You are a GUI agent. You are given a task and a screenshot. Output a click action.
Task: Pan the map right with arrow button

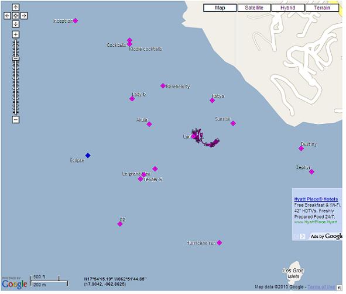point(24,16)
